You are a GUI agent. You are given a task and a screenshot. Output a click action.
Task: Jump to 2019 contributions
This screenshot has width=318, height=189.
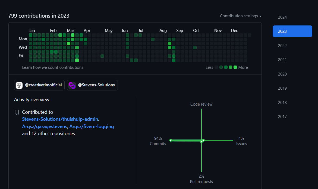(x=282, y=88)
